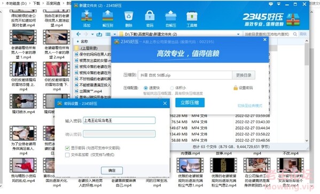Click the 高级 search button
Image resolution: width=320 pixels, height=194 pixels.
[303, 34]
